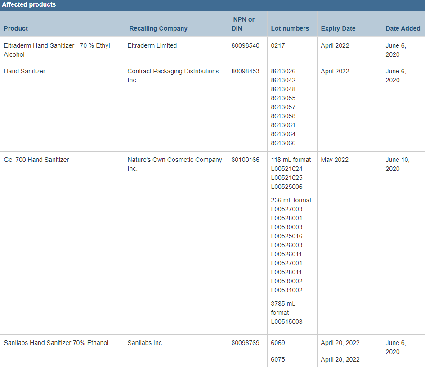Image resolution: width=425 pixels, height=367 pixels.
Task: Select lot number L00530003
Action: click(286, 227)
